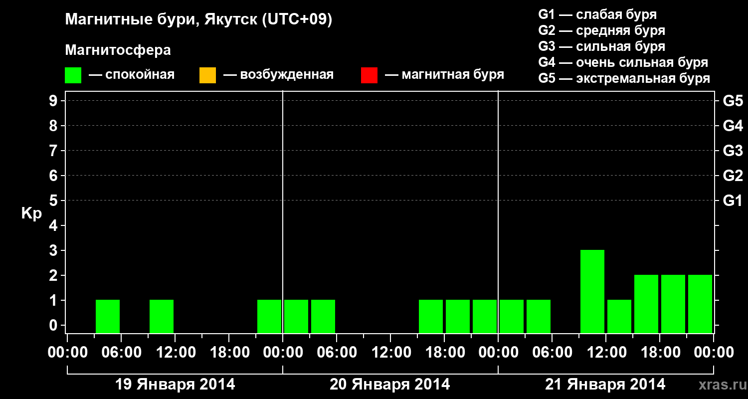Click the '06:00' time label under 21 Января
This screenshot has width=748, height=399.
tap(552, 353)
